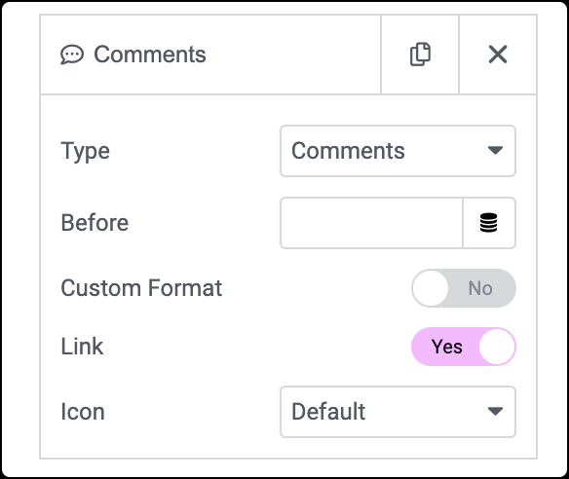
Task: Open the Icon dropdown showing Default
Action: click(x=398, y=412)
